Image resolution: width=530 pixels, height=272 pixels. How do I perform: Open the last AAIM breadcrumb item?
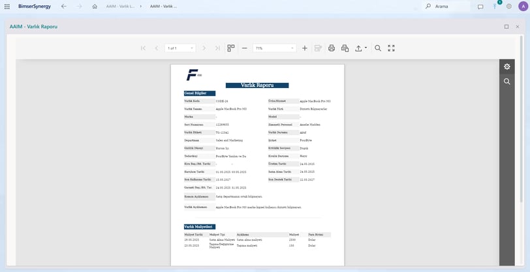pos(163,7)
